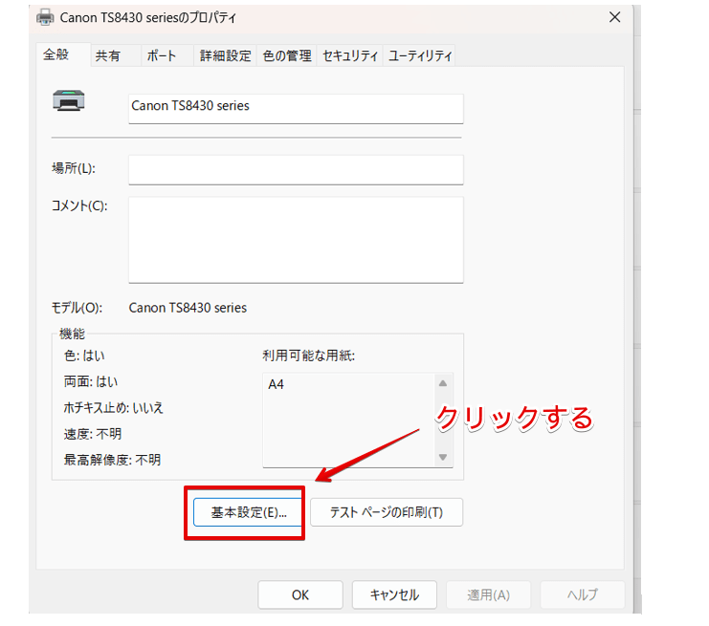Click the large printer icon beside name field
This screenshot has width=709, height=626.
coord(69,100)
